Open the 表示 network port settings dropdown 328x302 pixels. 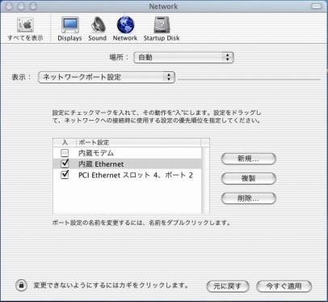pyautogui.click(x=107, y=77)
